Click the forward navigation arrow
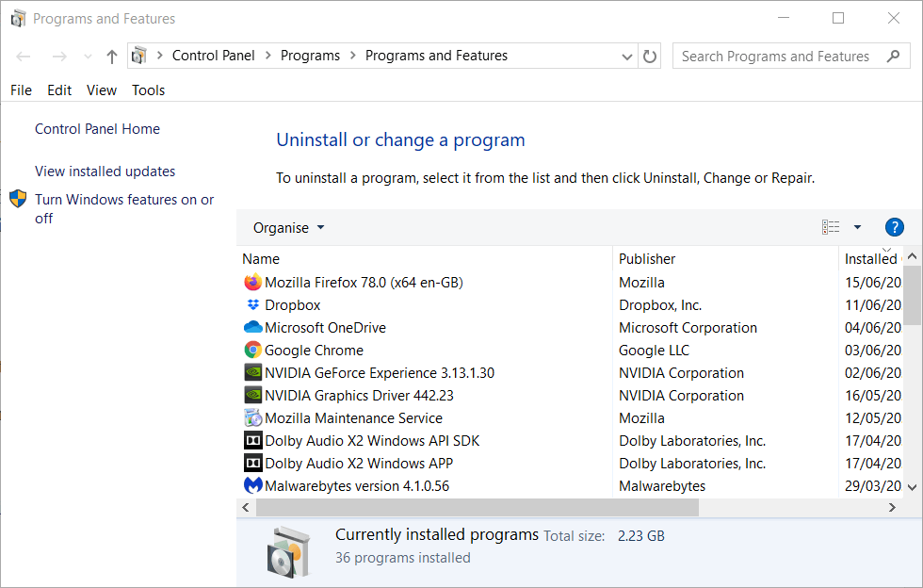Screen dimensions: 923x588 pyautogui.click(x=59, y=57)
